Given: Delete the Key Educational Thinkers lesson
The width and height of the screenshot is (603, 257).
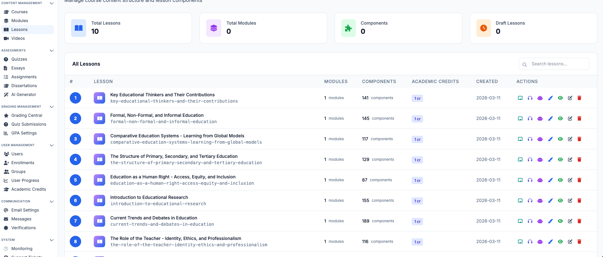Looking at the screenshot, I should tap(579, 98).
